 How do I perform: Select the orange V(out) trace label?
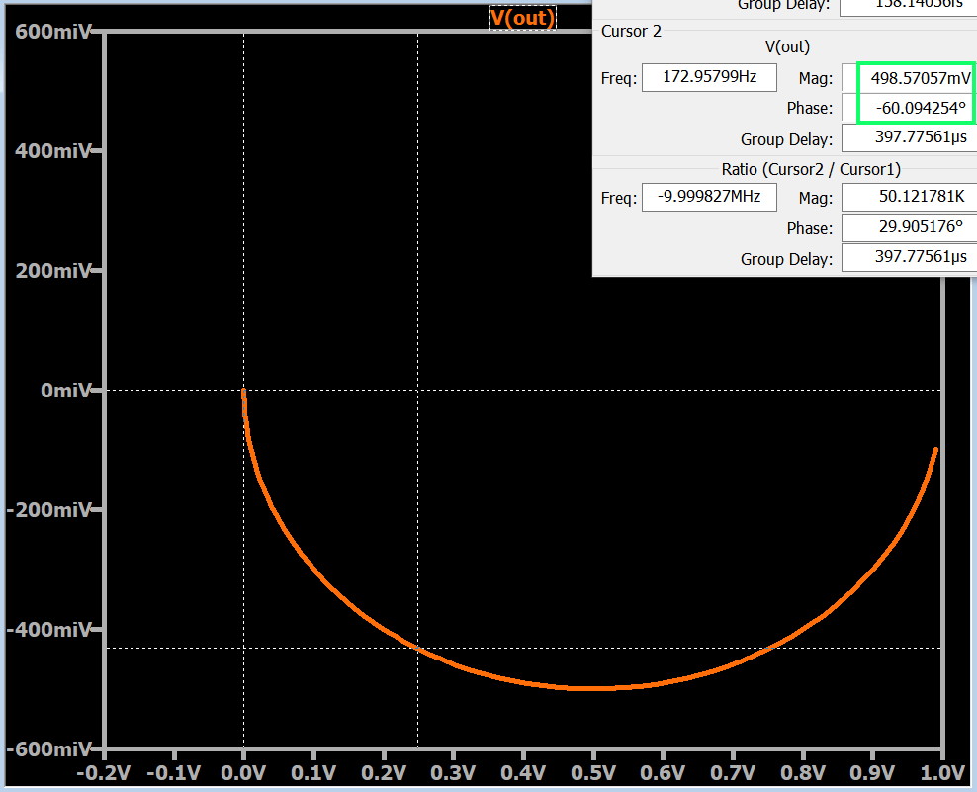(522, 17)
